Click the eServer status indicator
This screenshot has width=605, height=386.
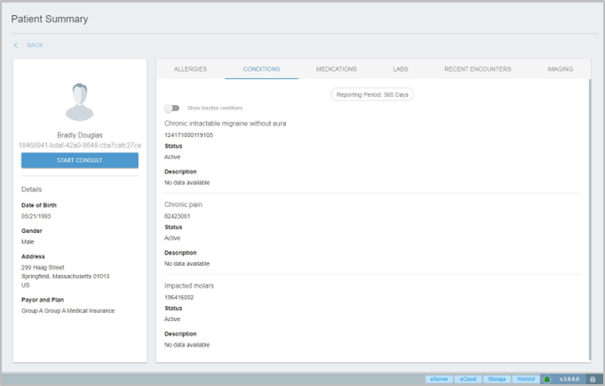[x=439, y=379]
